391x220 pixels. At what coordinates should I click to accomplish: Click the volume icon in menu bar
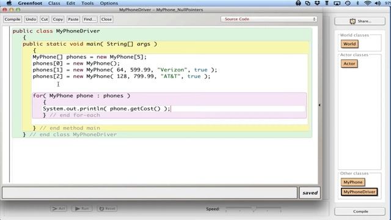pyautogui.click(x=378, y=3)
